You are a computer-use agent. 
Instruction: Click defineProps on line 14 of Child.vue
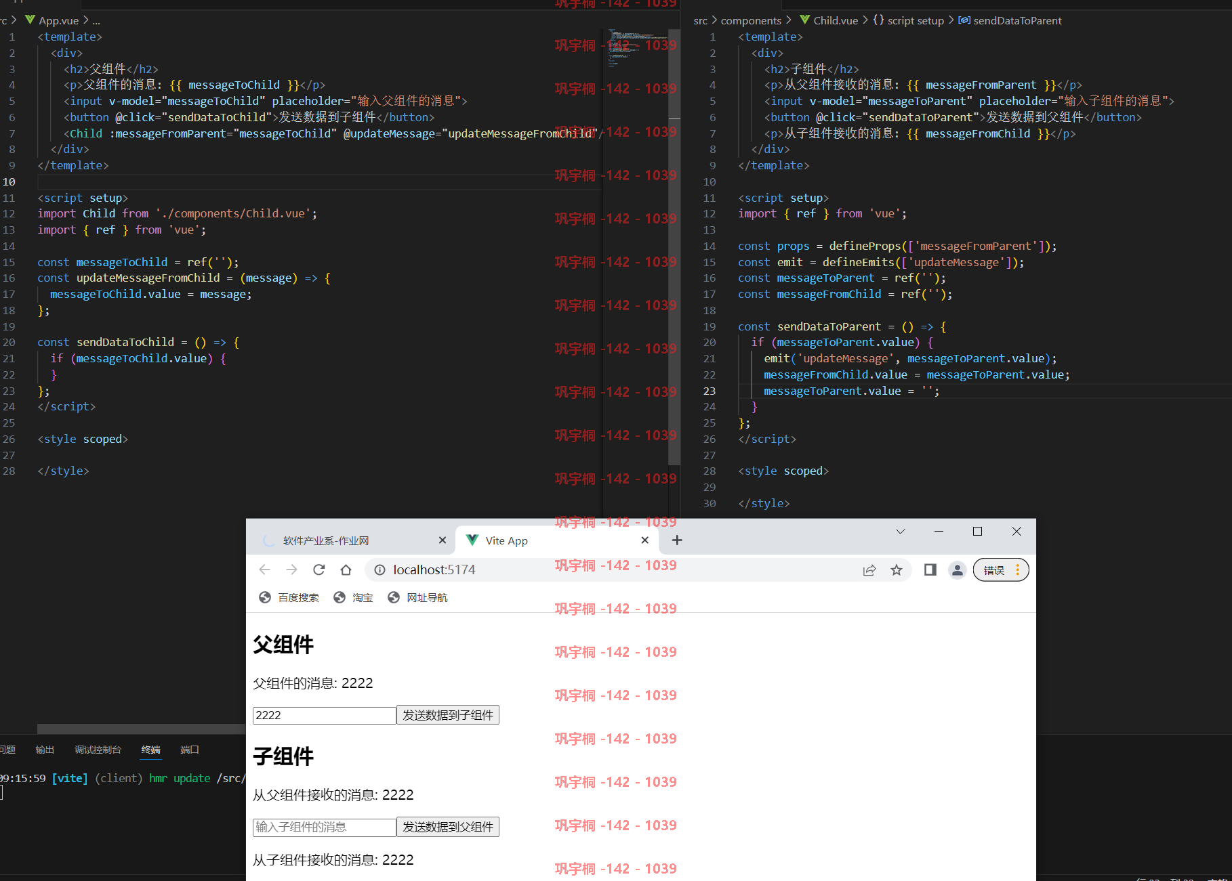[x=865, y=246]
